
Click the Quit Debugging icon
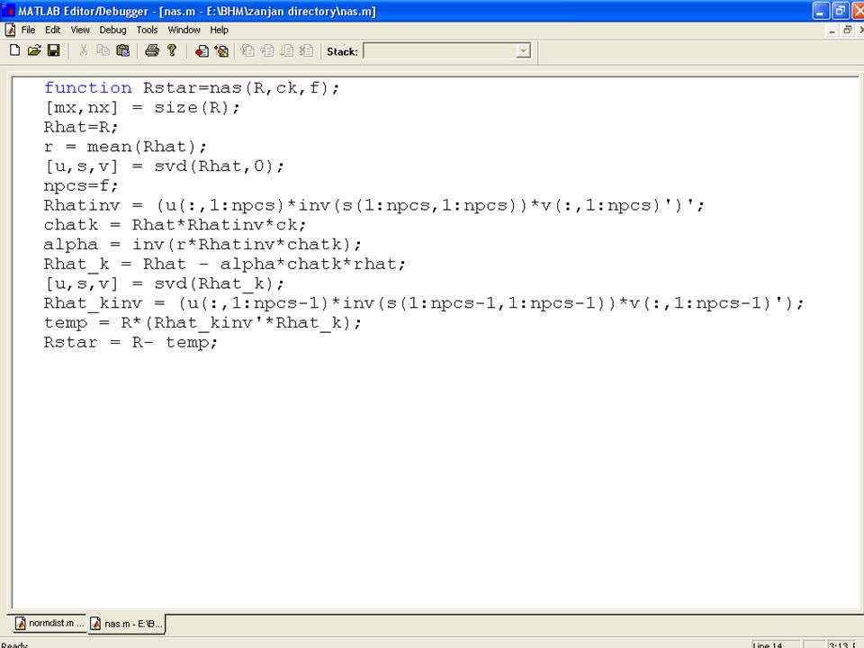(x=306, y=51)
